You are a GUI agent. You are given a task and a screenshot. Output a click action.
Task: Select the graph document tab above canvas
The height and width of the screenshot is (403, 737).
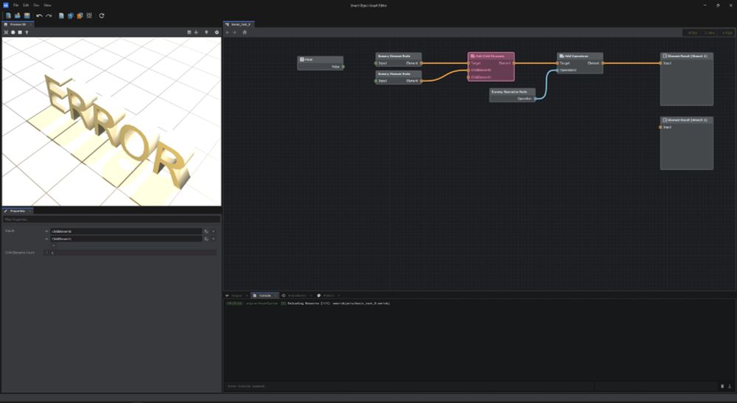[x=240, y=24]
